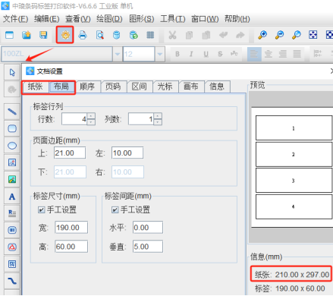
Task: Open print preview magnifier icon
Action: [100, 35]
